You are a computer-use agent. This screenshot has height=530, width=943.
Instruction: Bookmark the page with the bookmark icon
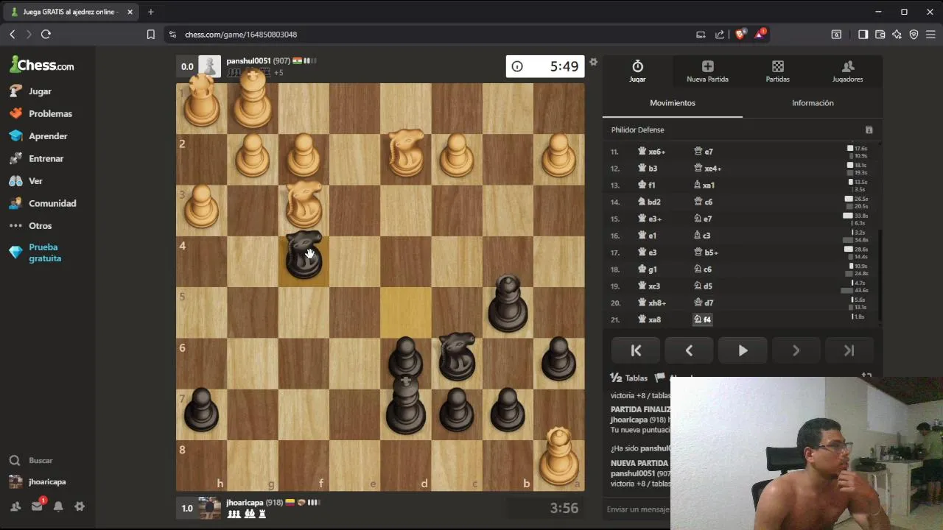150,34
